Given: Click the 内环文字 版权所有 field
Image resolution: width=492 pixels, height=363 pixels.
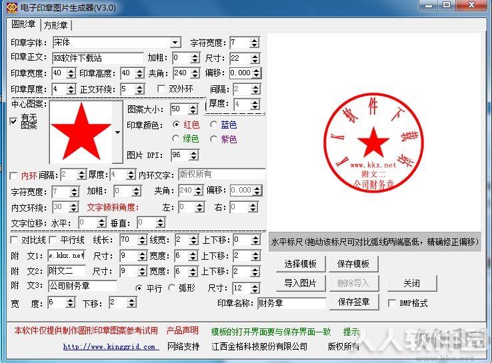Looking at the screenshot, I should pos(221,175).
